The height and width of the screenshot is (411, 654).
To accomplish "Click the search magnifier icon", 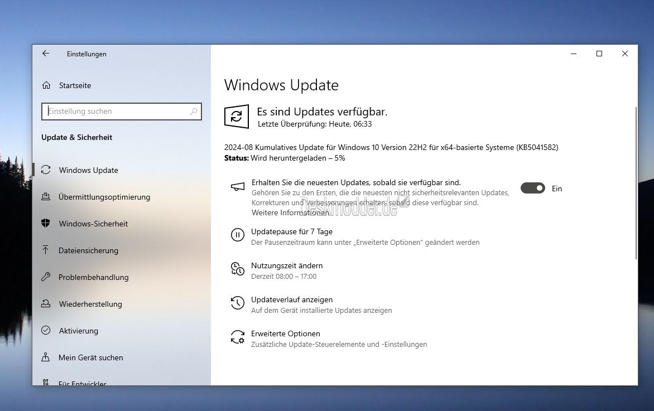I will pos(194,112).
